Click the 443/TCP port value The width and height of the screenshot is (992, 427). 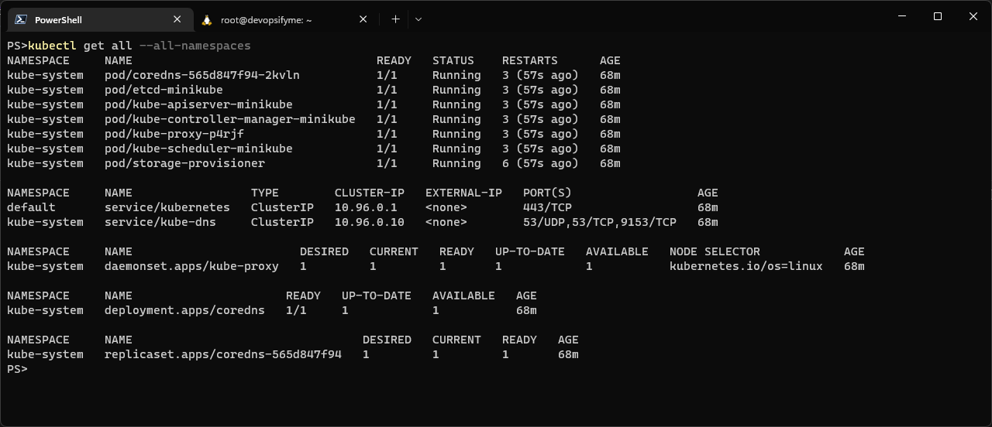click(547, 207)
